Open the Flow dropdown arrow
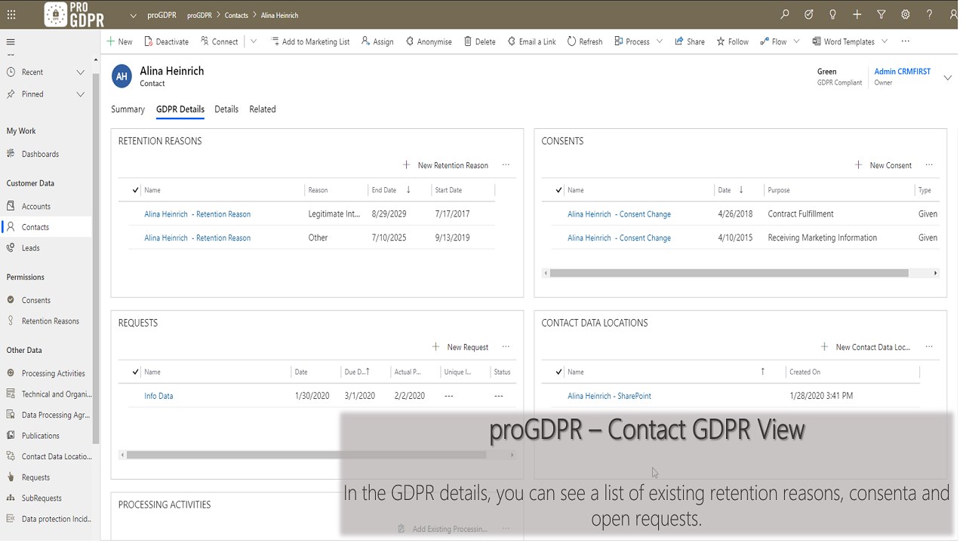Image resolution: width=966 pixels, height=543 pixels. pyautogui.click(x=796, y=41)
